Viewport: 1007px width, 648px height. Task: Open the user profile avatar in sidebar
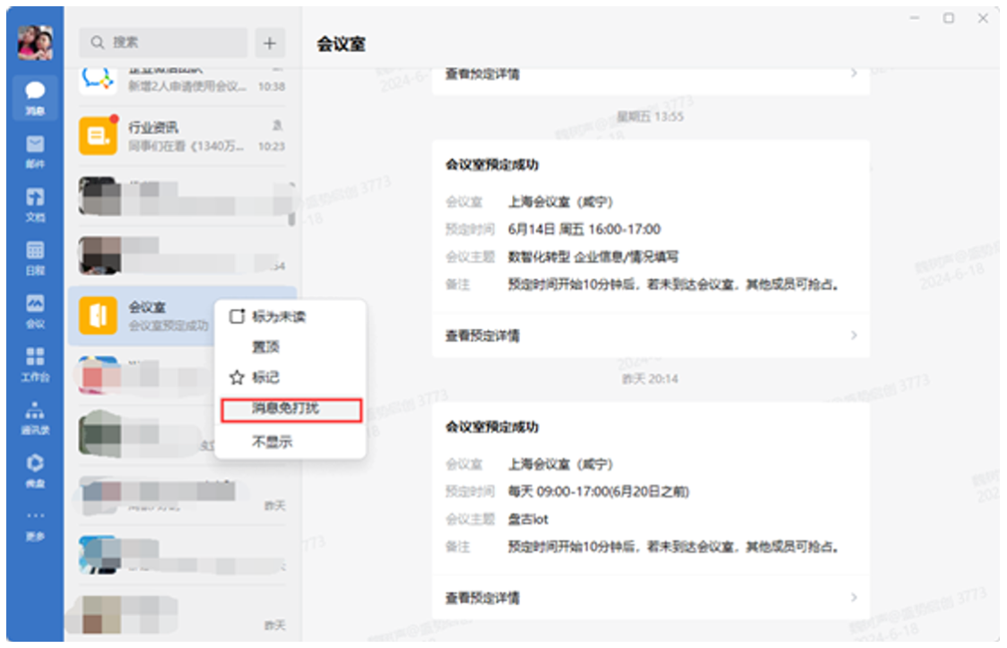pyautogui.click(x=35, y=42)
